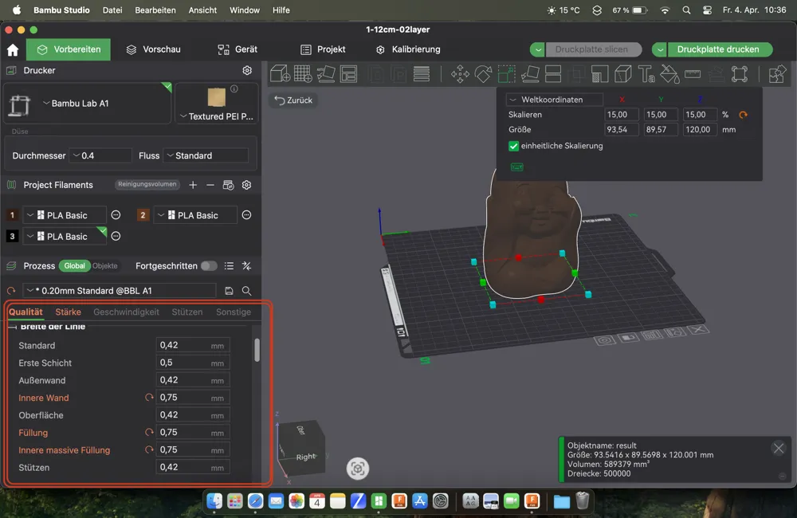Screen dimensions: 797x518
Task: Select the Support painting tool
Action: pos(600,73)
